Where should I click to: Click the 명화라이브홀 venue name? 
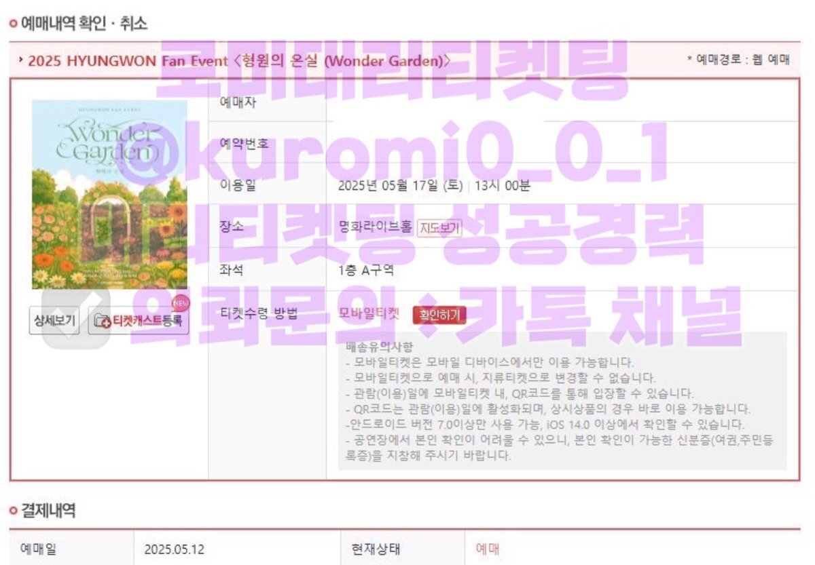(375, 228)
